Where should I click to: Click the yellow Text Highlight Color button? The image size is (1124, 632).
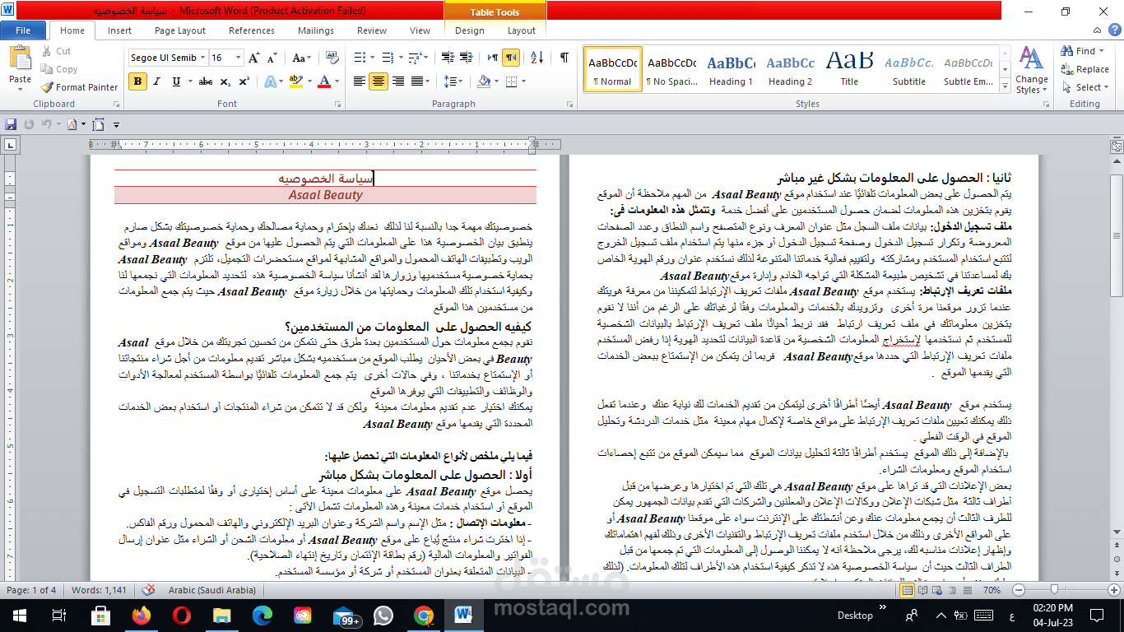(x=295, y=81)
